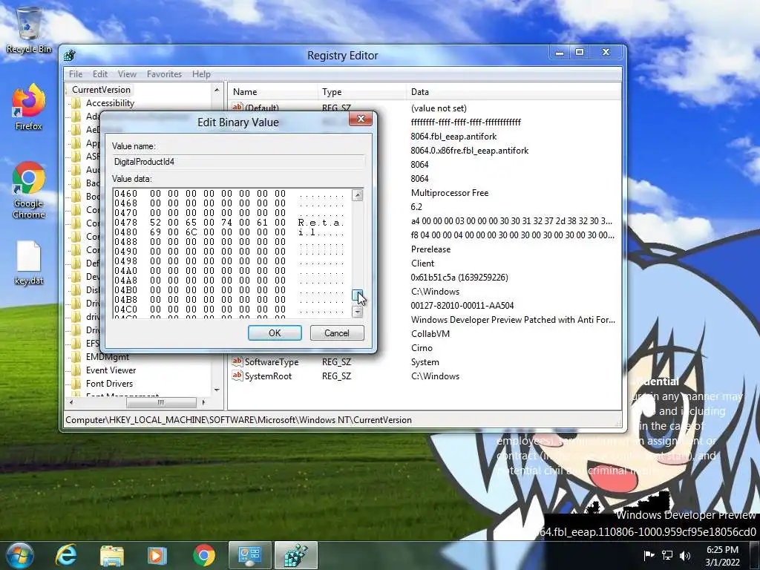Activate Registry Editor taskbar button
This screenshot has width=760, height=570.
pos(295,555)
